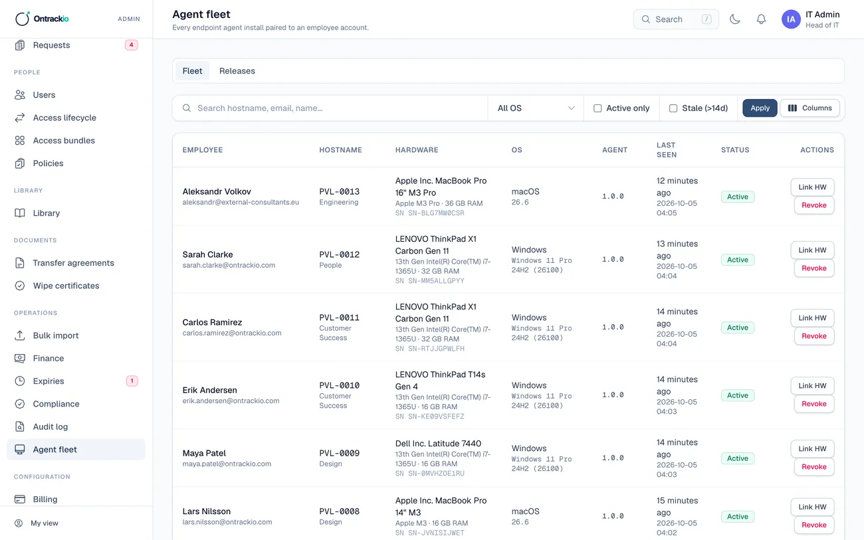This screenshot has height=540, width=864.
Task: Click the Requests sidebar icon
Action: 20,45
